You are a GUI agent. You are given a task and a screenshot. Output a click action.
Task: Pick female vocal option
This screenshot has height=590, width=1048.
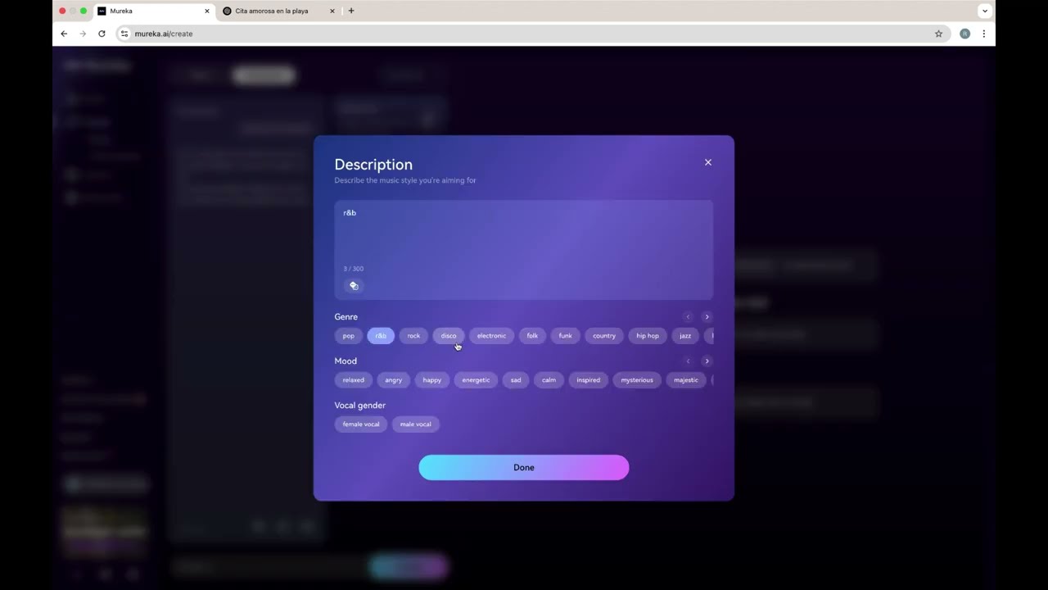click(361, 424)
